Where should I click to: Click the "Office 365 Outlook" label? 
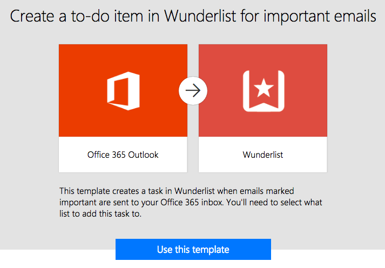point(123,155)
